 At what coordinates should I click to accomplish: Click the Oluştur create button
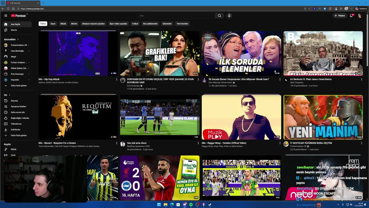pyautogui.click(x=340, y=16)
